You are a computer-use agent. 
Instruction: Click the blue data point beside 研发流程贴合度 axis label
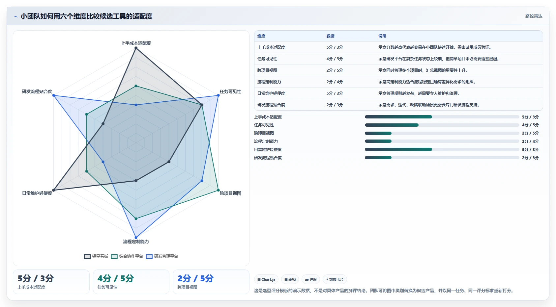[x=54, y=95]
